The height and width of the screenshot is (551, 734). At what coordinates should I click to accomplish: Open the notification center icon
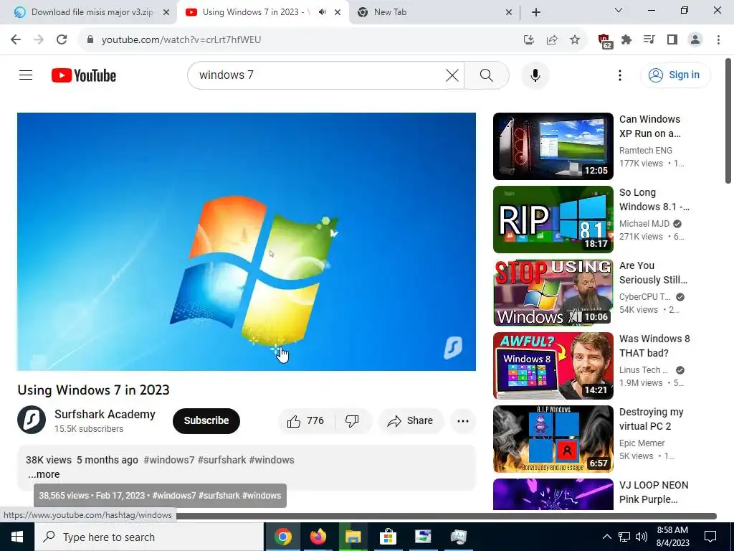point(710,537)
